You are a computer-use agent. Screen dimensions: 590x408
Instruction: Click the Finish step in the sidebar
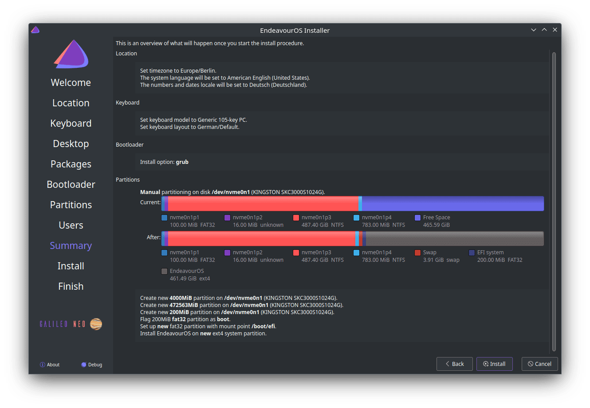coord(71,287)
